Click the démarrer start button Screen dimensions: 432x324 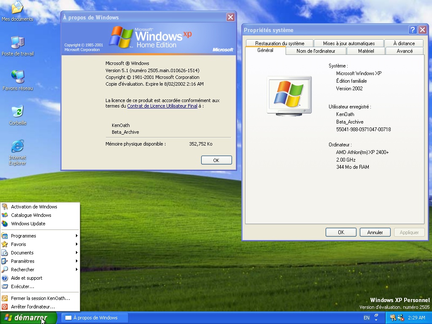point(28,318)
